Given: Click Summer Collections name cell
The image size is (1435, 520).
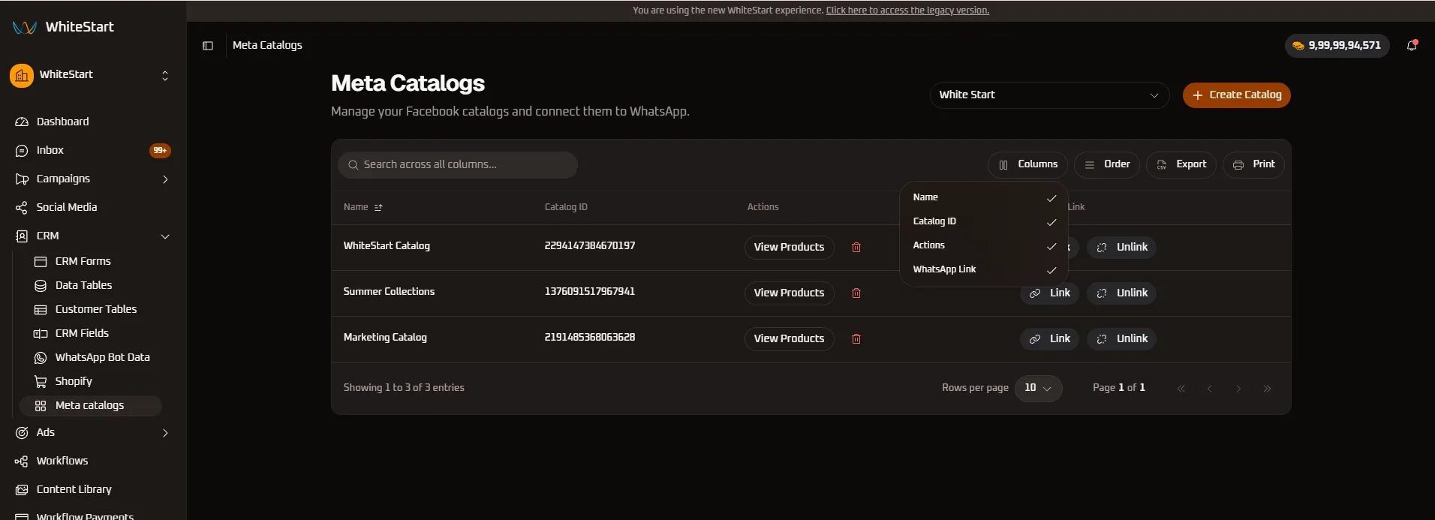Looking at the screenshot, I should click(389, 292).
